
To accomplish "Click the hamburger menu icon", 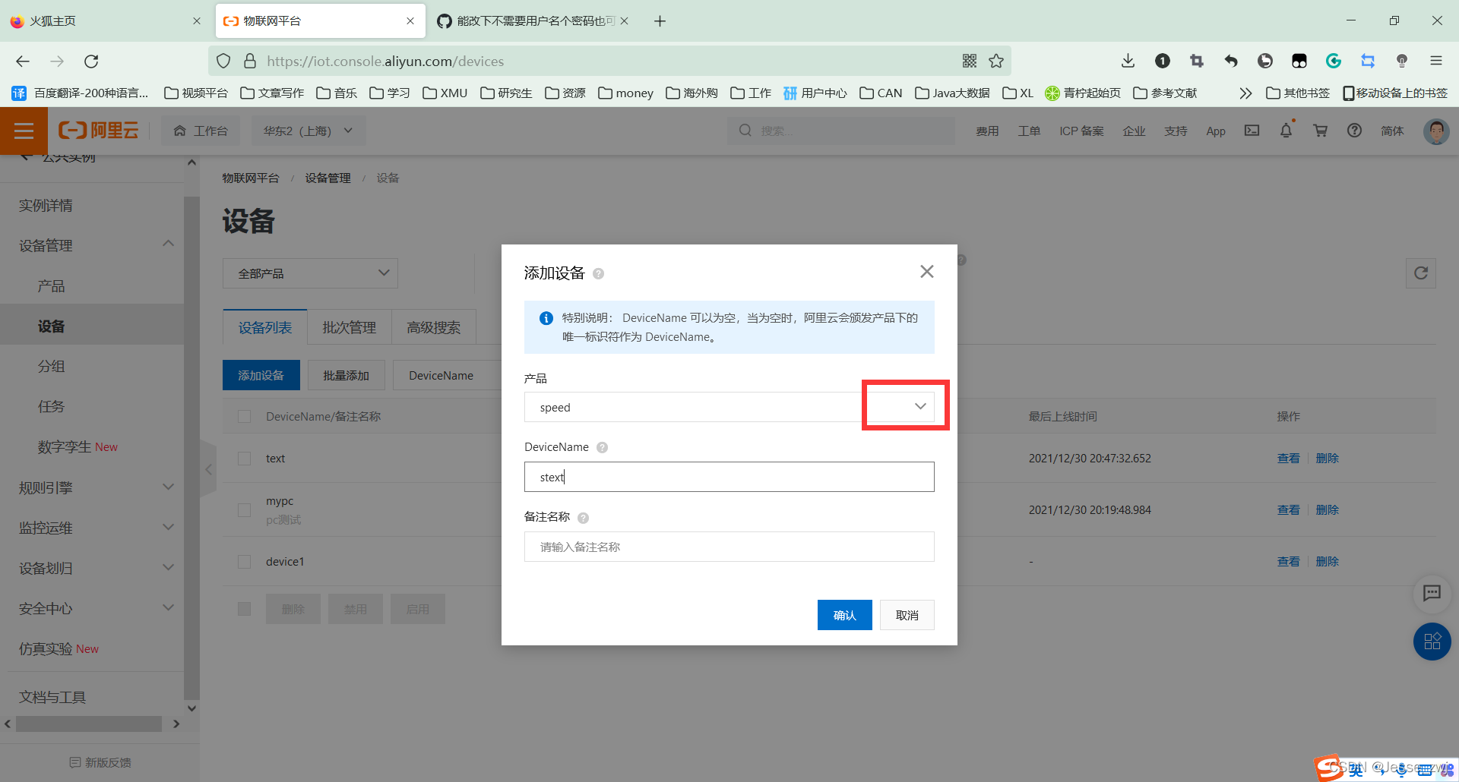I will [24, 131].
